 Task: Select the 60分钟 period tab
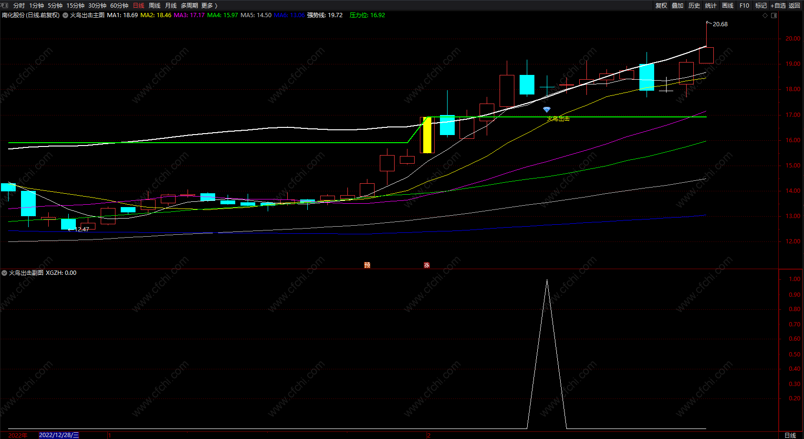click(119, 6)
